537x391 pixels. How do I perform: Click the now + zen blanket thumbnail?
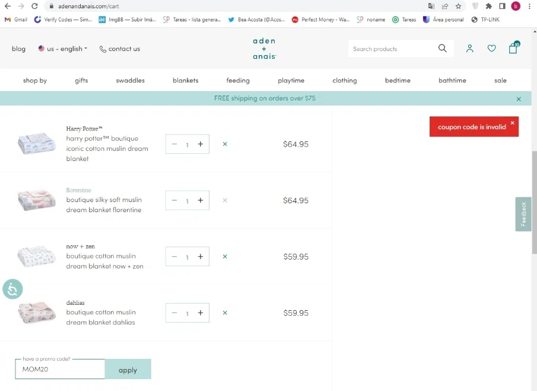(37, 256)
